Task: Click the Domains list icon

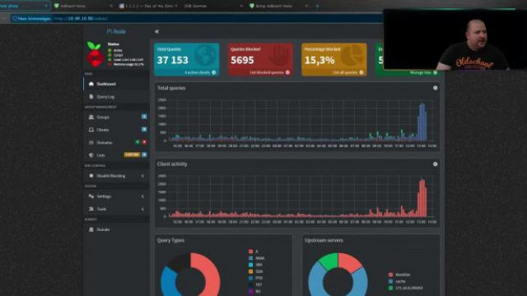Action: tap(91, 142)
